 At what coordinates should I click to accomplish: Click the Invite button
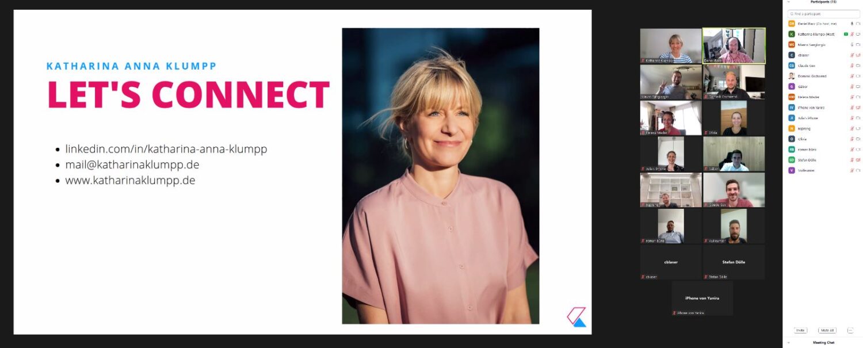(x=800, y=331)
